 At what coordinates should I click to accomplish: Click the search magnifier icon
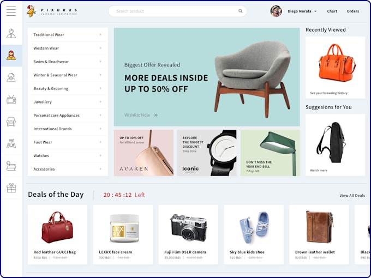pos(241,11)
